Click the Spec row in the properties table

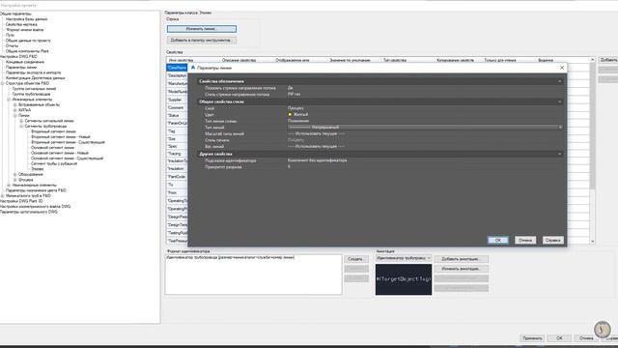[x=177, y=146]
